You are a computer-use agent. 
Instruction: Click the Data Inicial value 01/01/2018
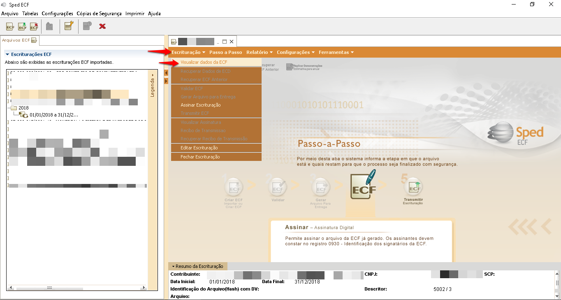point(222,282)
